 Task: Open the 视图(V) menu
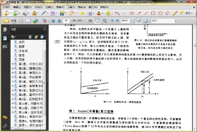click(28, 7)
